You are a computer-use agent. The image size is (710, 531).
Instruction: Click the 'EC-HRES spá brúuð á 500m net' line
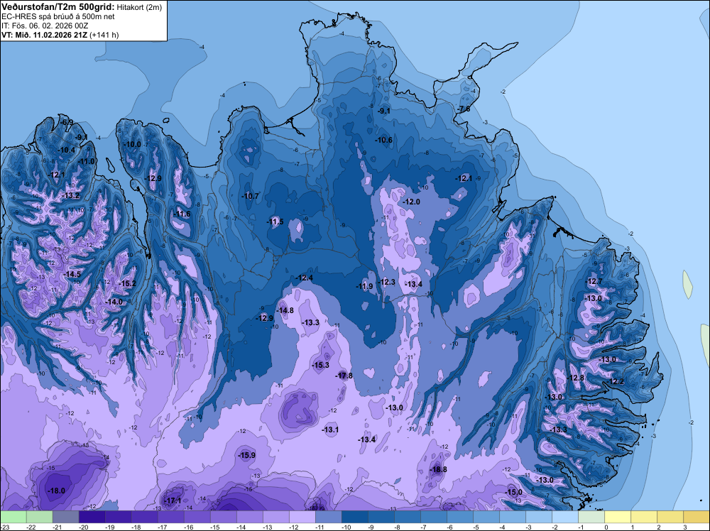58,16
